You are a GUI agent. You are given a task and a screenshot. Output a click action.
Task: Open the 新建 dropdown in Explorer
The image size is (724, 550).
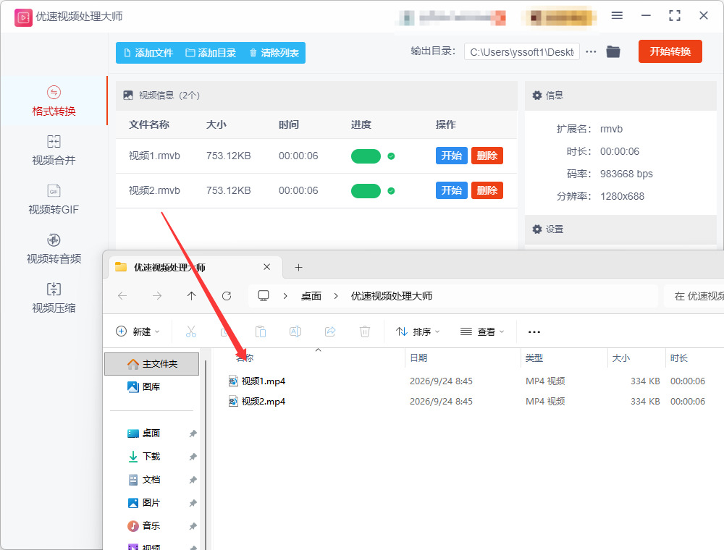tap(138, 331)
